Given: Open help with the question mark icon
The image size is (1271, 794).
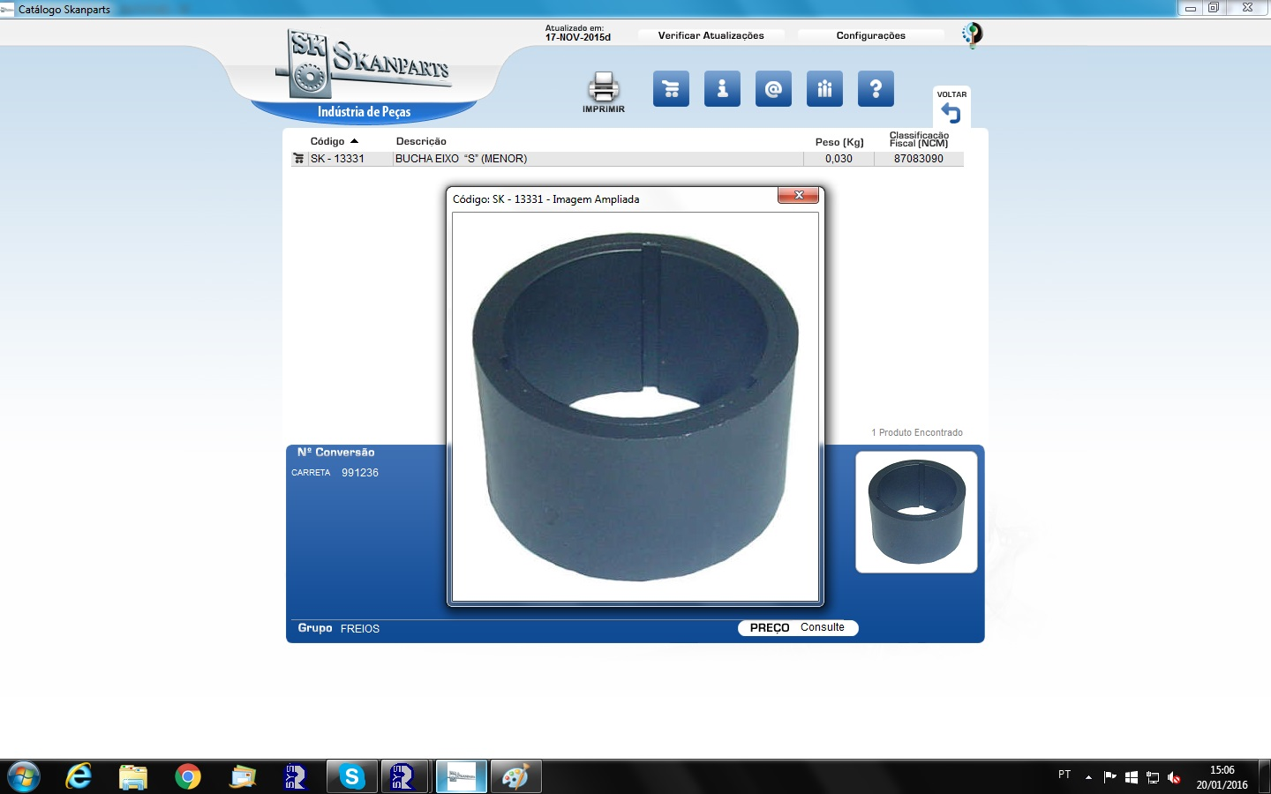Looking at the screenshot, I should (876, 89).
